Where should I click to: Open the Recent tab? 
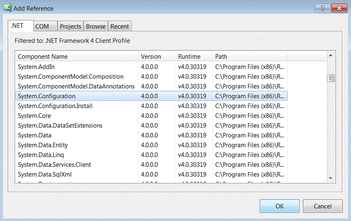click(x=120, y=26)
